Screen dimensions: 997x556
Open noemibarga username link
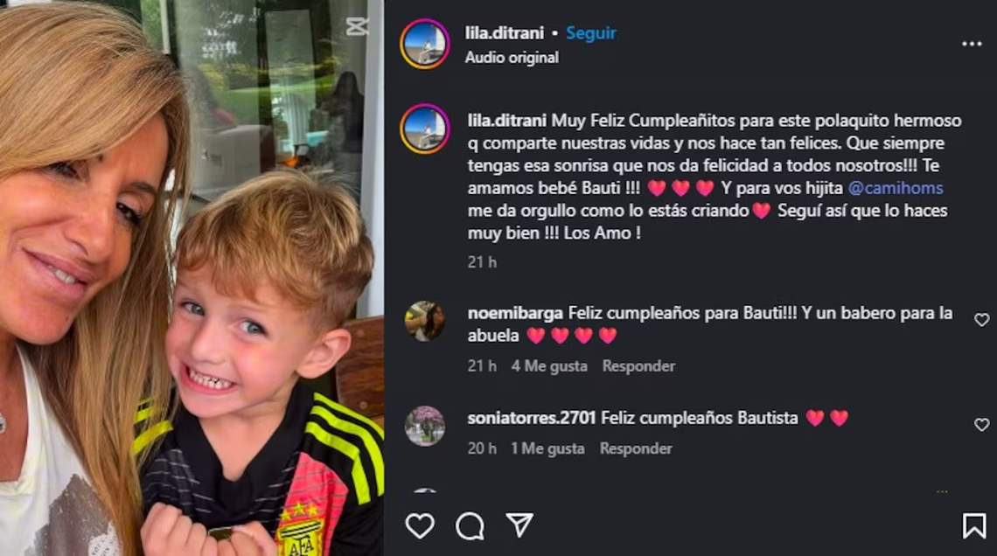click(x=515, y=313)
